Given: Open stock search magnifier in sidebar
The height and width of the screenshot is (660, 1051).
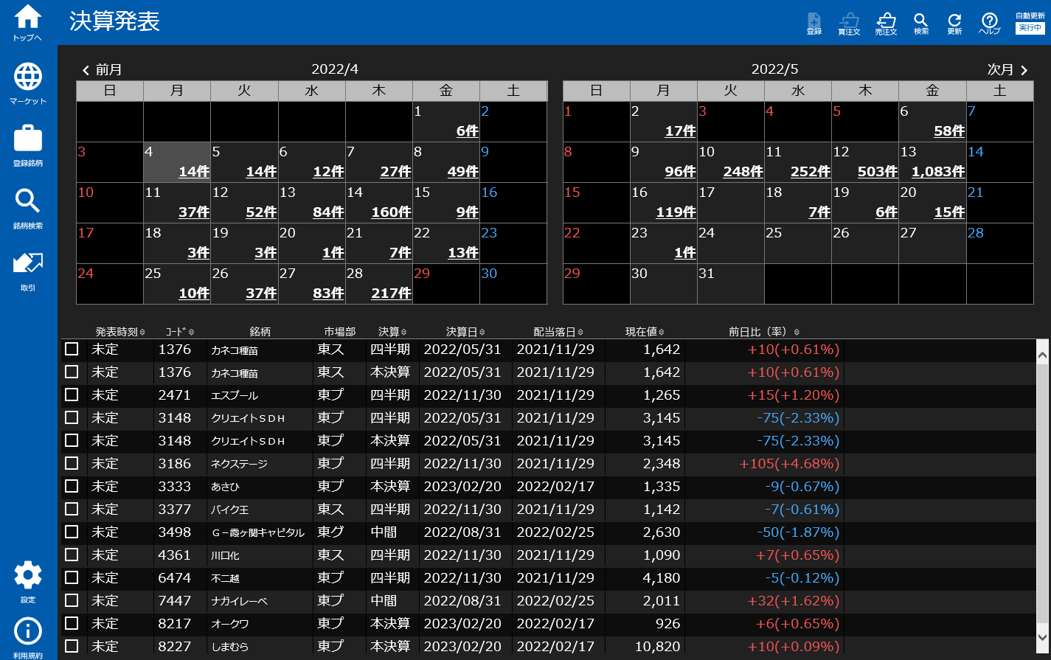Looking at the screenshot, I should coord(28,208).
